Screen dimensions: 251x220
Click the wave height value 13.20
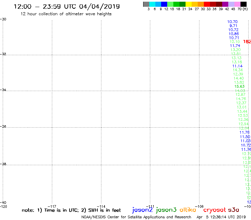[x=235, y=50]
